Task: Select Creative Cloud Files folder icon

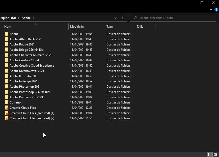Action: pyautogui.click(x=7, y=108)
